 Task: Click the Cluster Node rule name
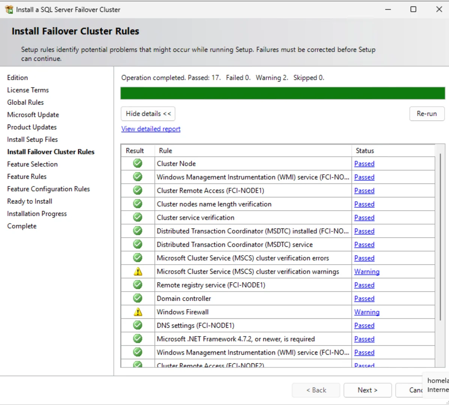[176, 164]
